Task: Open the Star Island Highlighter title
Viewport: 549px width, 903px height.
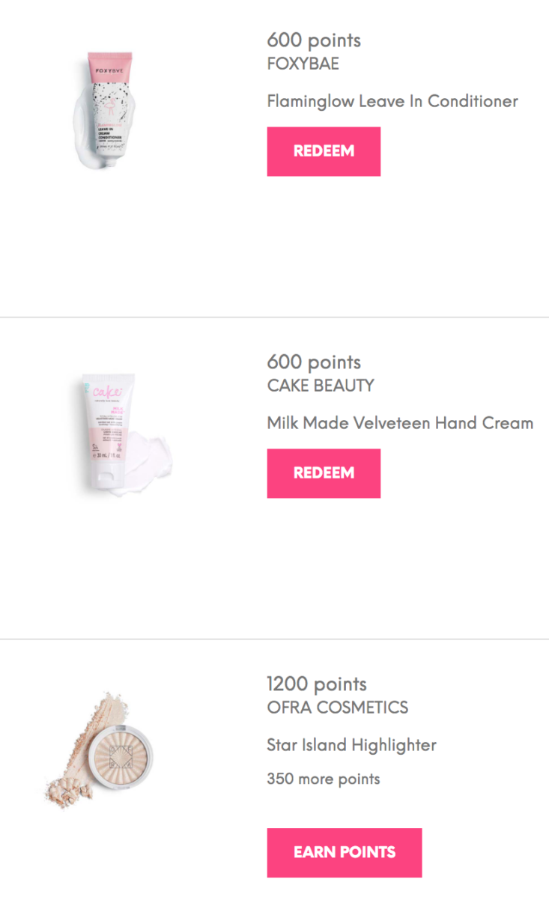Action: pos(351,745)
